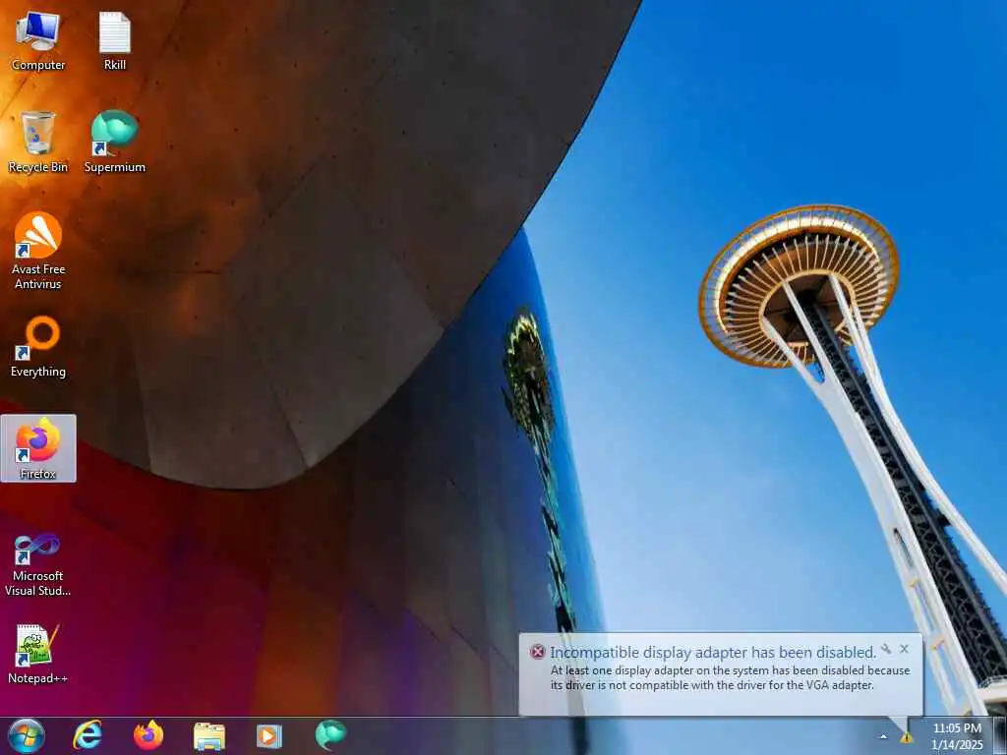
Task: Select the Microsoft Visual Studio shortcut
Action: pos(38,565)
